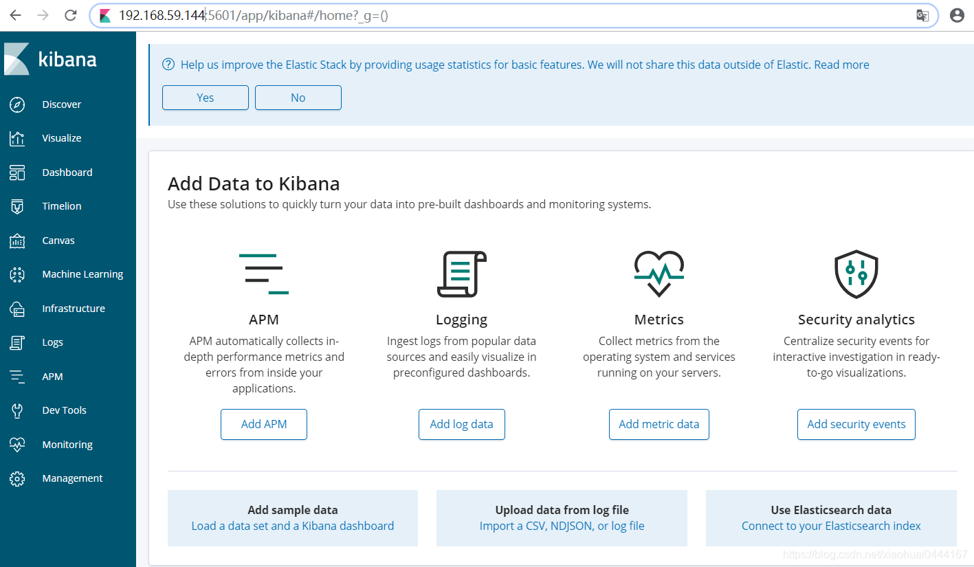The image size is (974, 567).
Task: Accept usage statistics with Yes button
Action: [x=206, y=98]
